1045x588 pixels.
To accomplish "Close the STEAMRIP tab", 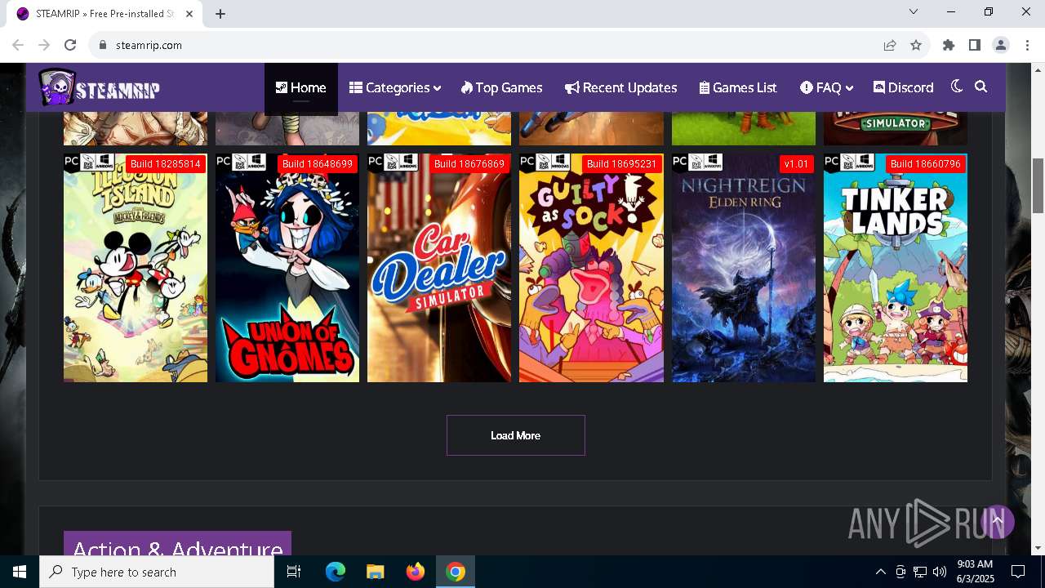I will click(189, 14).
